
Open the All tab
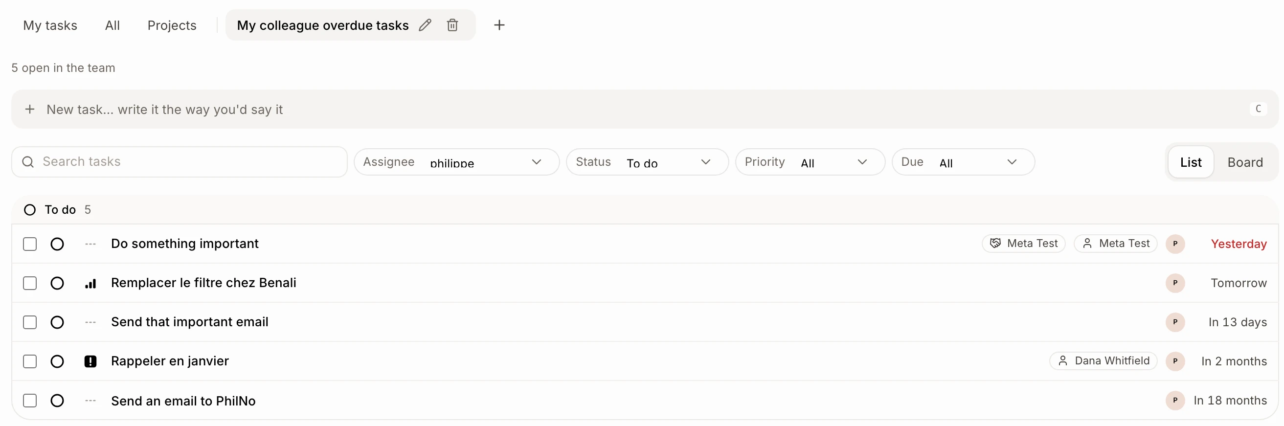pyautogui.click(x=112, y=25)
